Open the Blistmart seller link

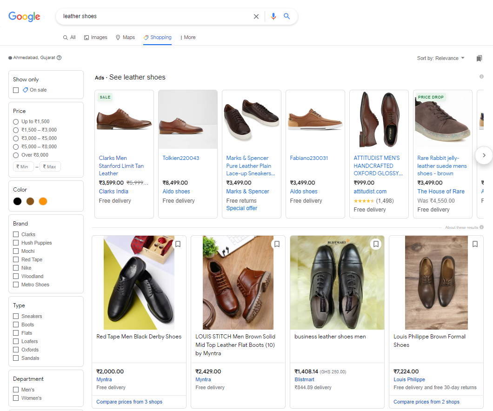(x=304, y=379)
